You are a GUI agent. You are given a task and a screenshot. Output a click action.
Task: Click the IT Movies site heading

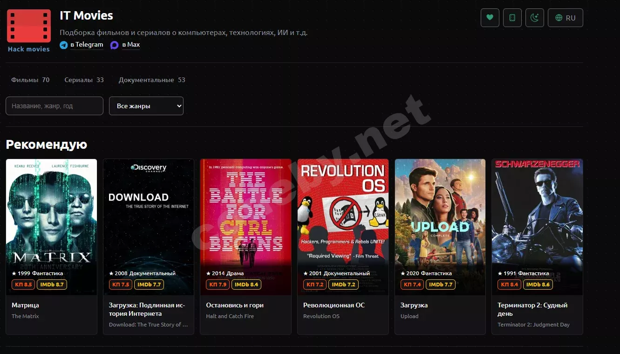pyautogui.click(x=86, y=15)
